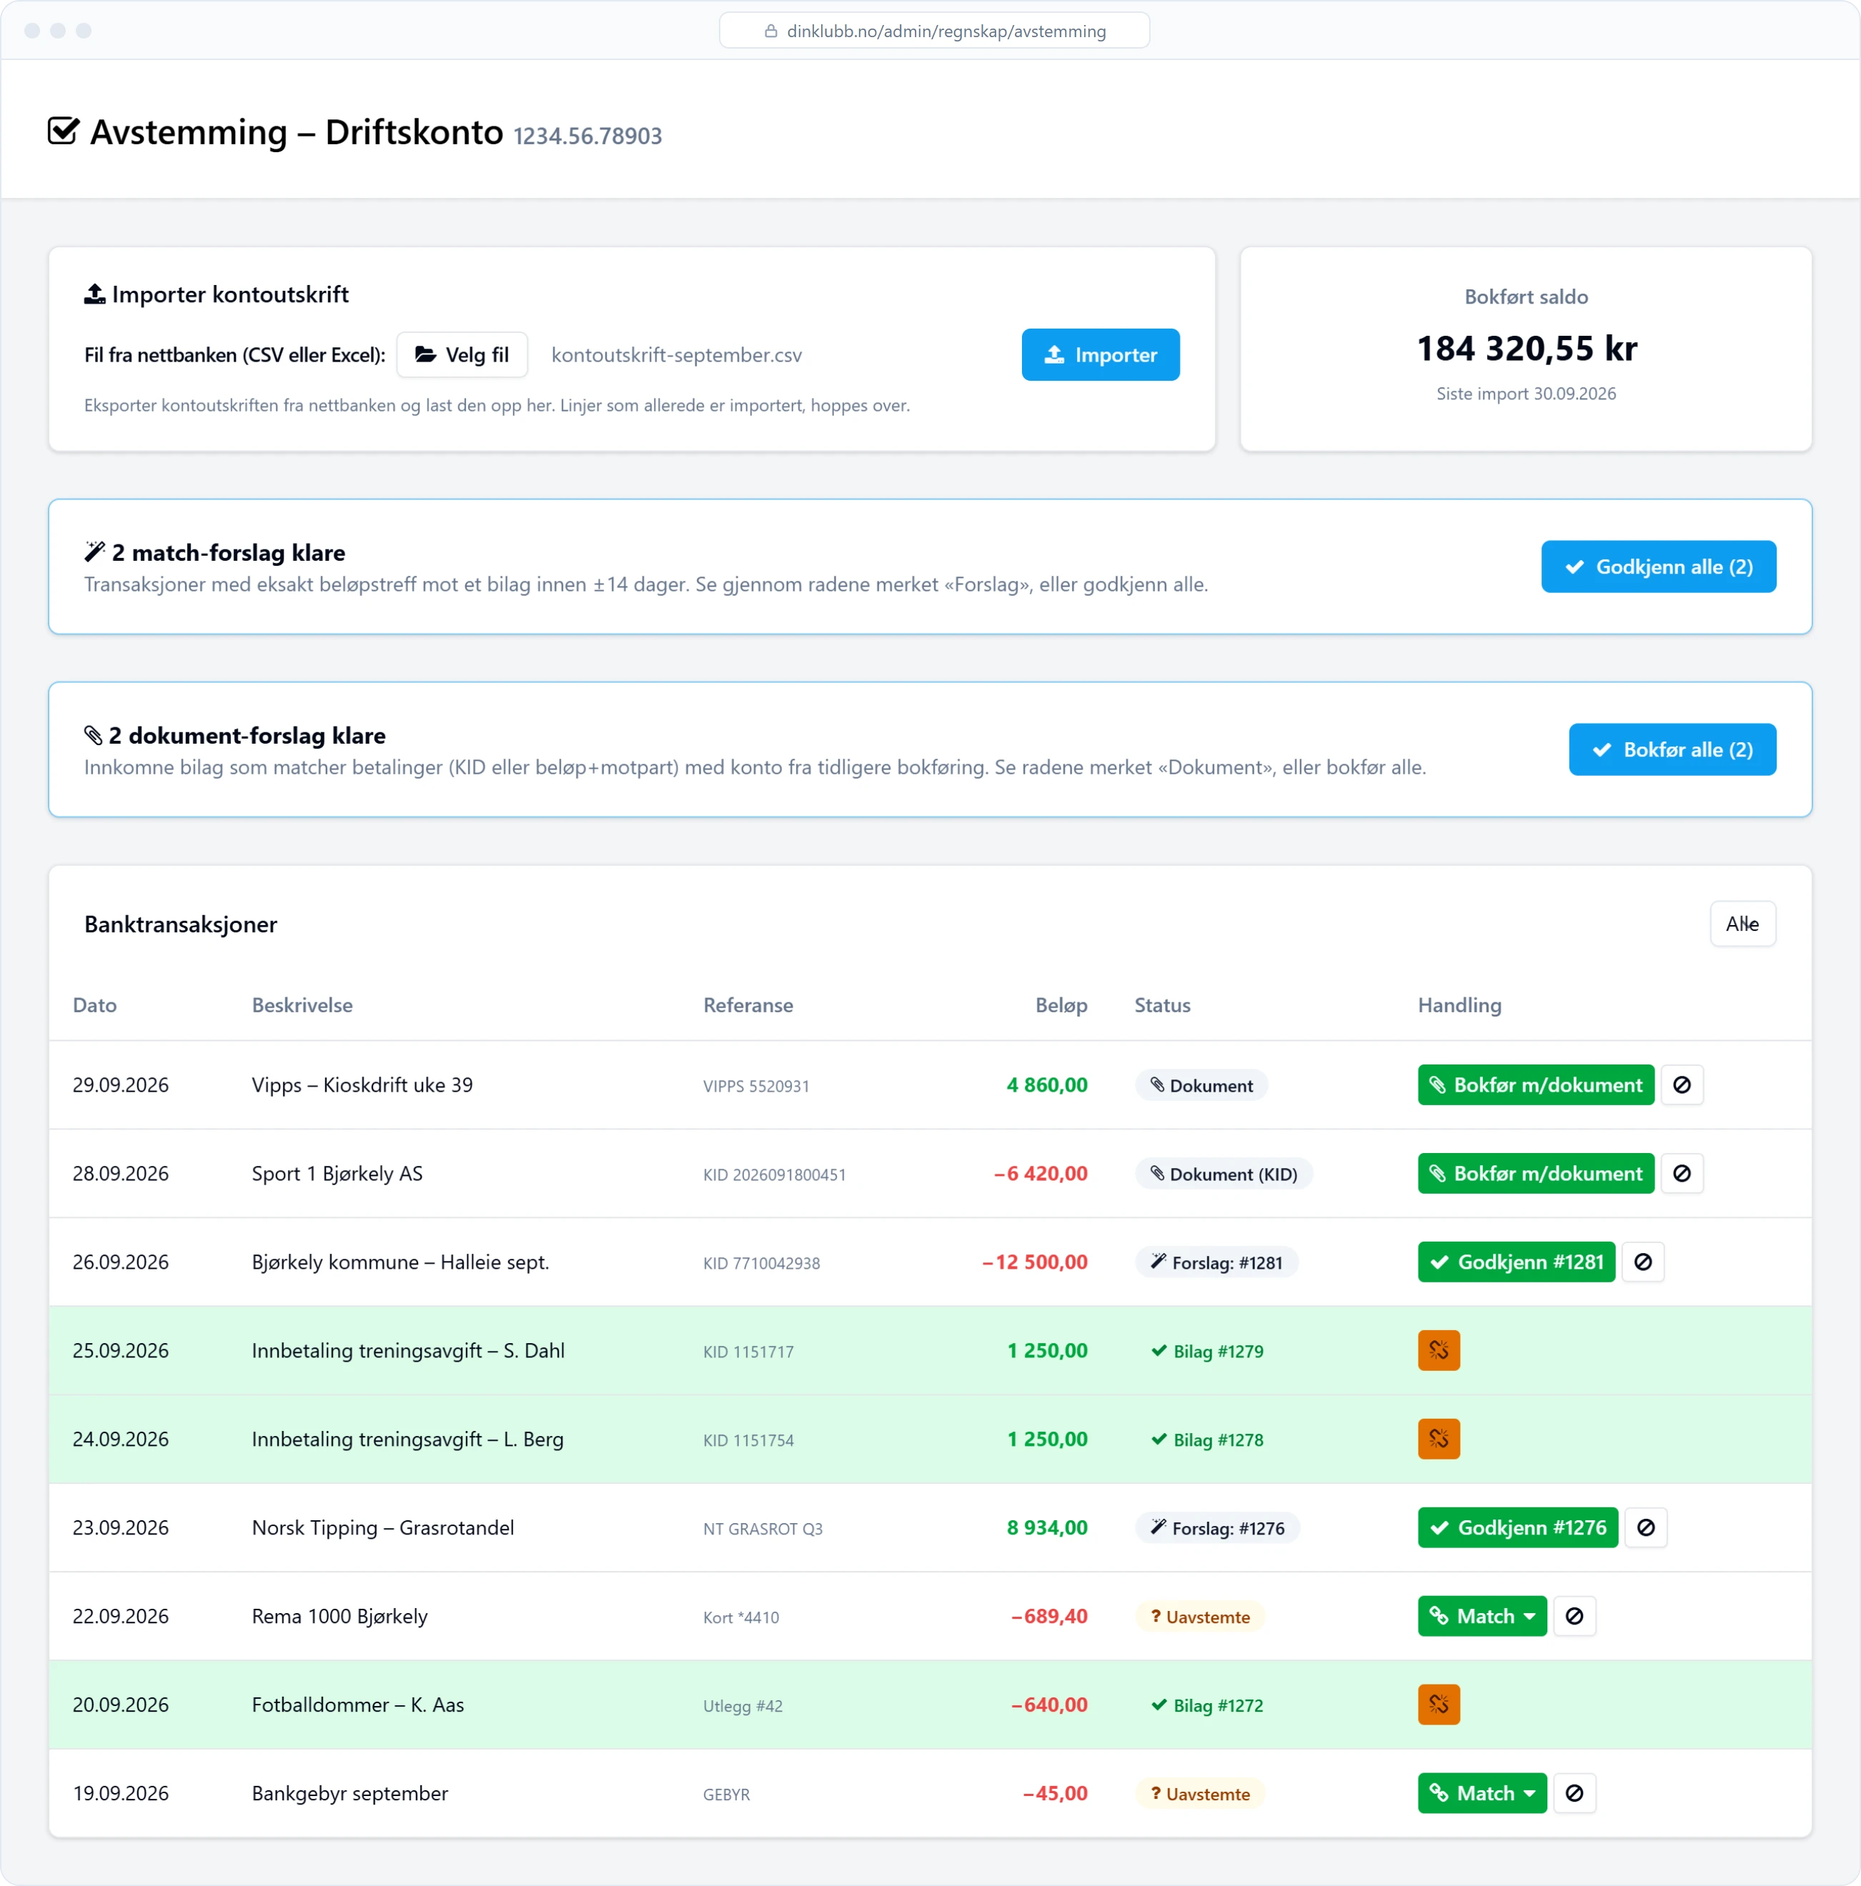
Task: Click the Forslag: #1276 status badge
Action: click(x=1218, y=1528)
